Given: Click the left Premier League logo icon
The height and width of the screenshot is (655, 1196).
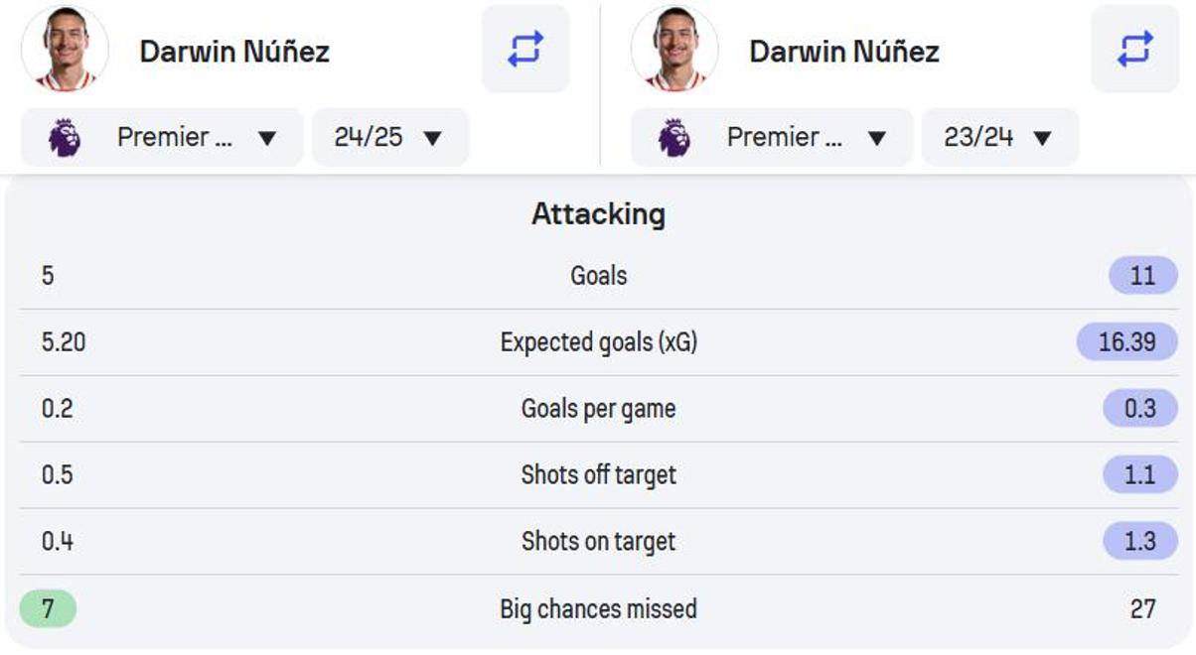Looking at the screenshot, I should click(x=65, y=137).
